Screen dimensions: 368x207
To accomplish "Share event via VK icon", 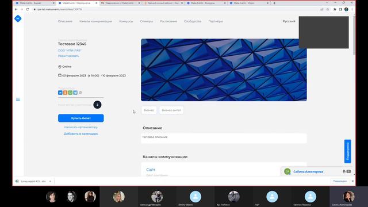I will click(x=60, y=93).
